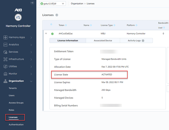Screen dimensions: 169x130
Task: Switch to the License Information tab
Action: [68, 41]
